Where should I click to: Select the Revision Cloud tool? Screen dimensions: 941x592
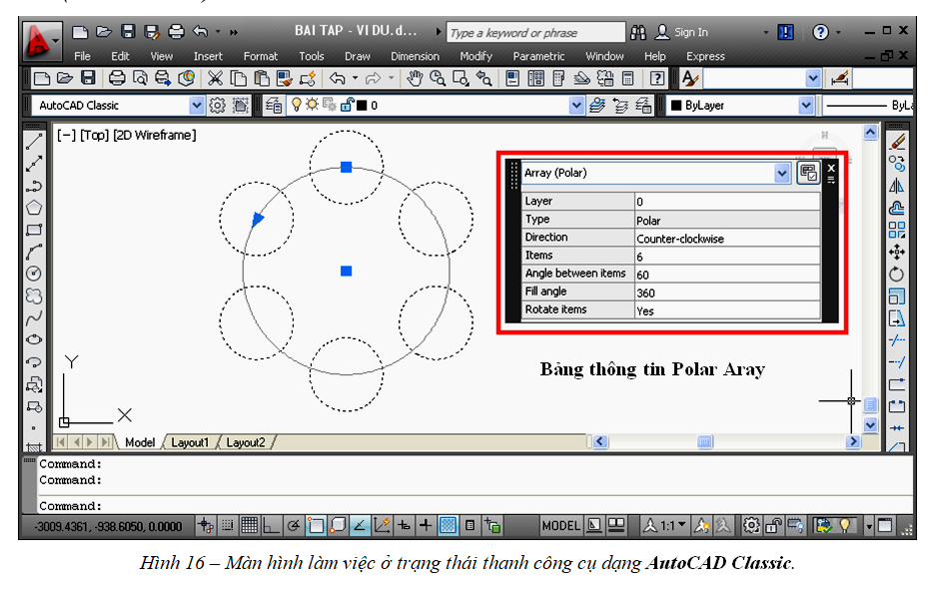click(34, 296)
